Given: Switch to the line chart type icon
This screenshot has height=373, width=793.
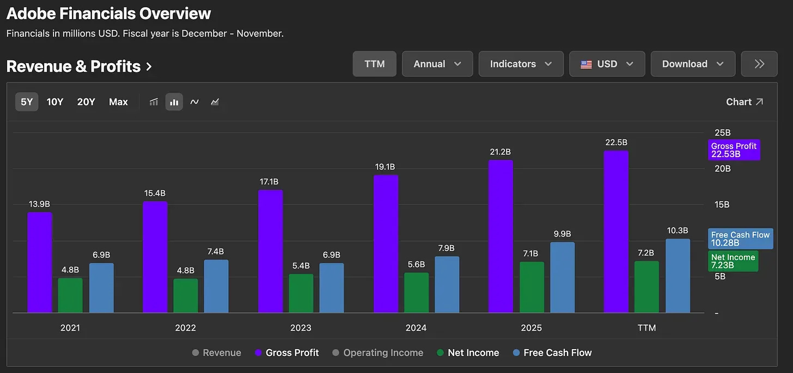Looking at the screenshot, I should coord(194,102).
